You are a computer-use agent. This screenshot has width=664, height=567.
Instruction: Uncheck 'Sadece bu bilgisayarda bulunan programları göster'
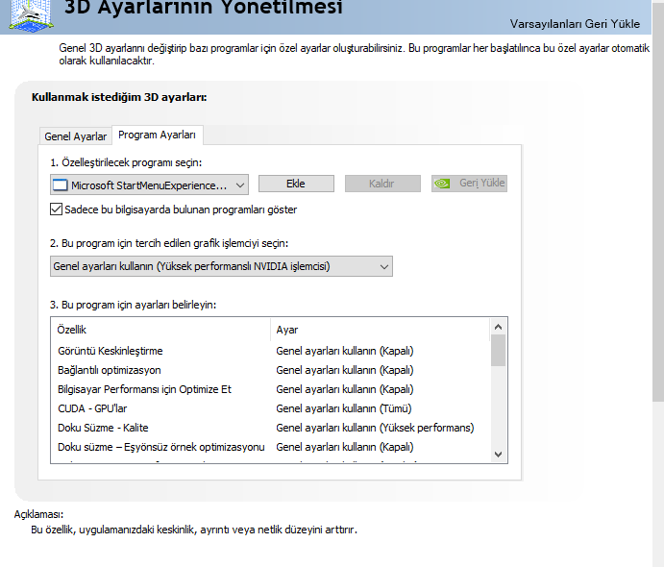tap(56, 210)
